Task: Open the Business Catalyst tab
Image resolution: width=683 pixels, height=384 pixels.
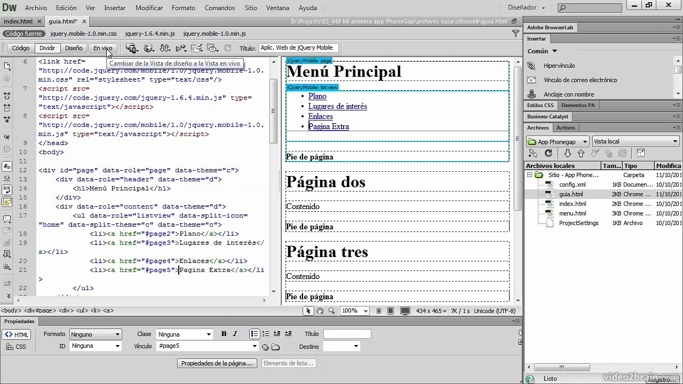Action: [547, 116]
